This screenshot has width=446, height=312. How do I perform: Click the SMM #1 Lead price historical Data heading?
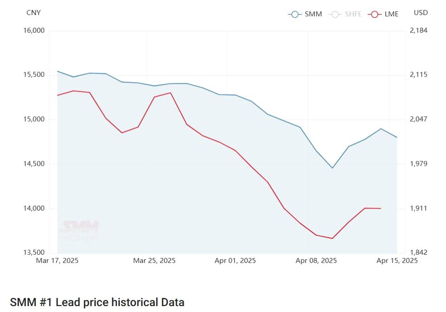(x=97, y=302)
